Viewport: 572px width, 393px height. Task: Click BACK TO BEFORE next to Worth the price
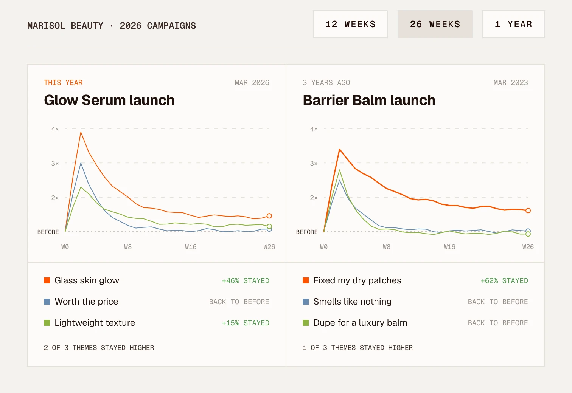click(239, 302)
